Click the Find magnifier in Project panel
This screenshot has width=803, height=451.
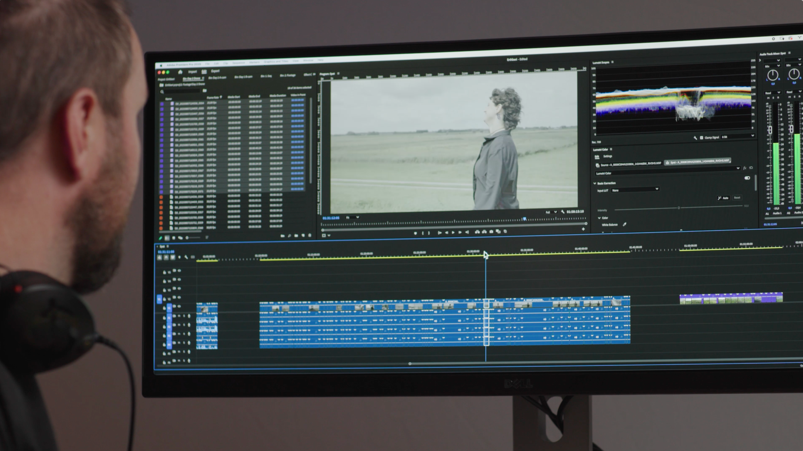289,236
